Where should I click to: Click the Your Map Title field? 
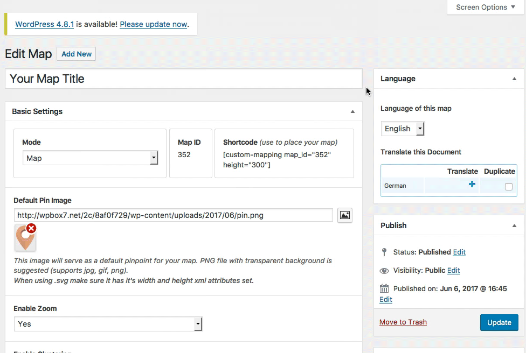[183, 79]
